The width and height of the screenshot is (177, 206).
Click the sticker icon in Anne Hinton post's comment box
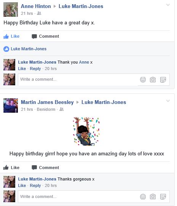point(163,80)
